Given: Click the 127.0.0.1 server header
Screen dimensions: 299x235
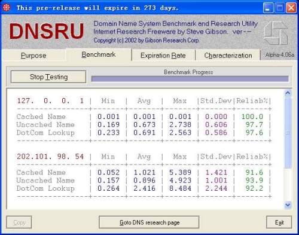Looking at the screenshot, I should point(50,101).
